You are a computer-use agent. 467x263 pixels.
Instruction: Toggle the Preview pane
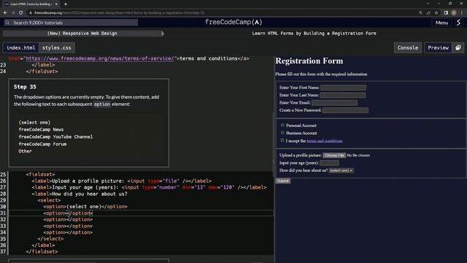point(438,47)
